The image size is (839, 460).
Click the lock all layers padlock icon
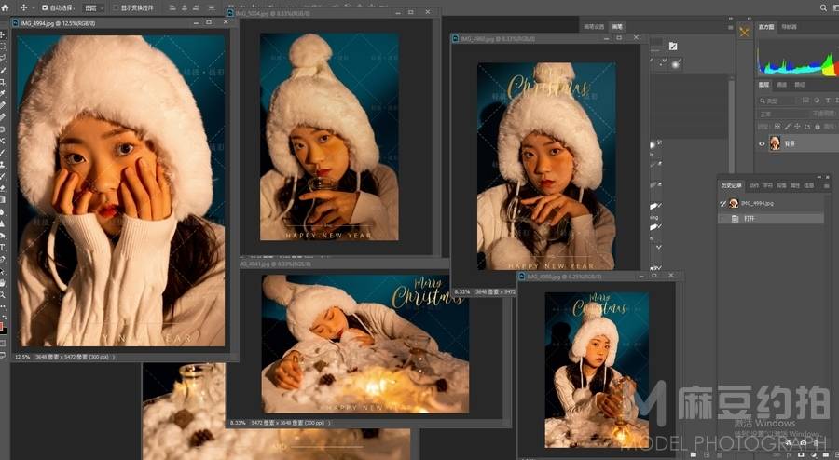click(x=817, y=127)
